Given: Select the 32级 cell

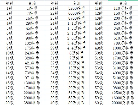Looking at the screenshot, I should click(54, 63).
